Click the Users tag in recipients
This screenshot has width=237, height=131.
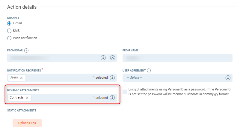14,78
